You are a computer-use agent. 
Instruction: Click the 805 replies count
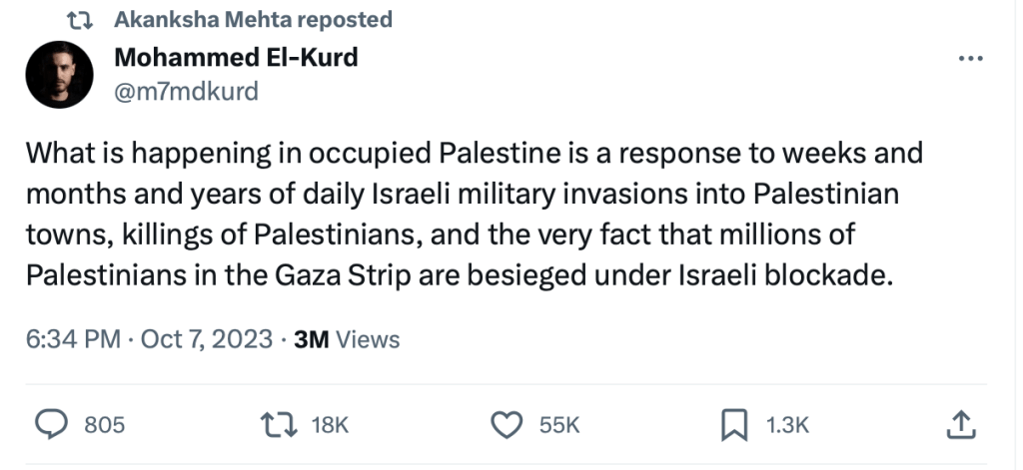coord(104,426)
